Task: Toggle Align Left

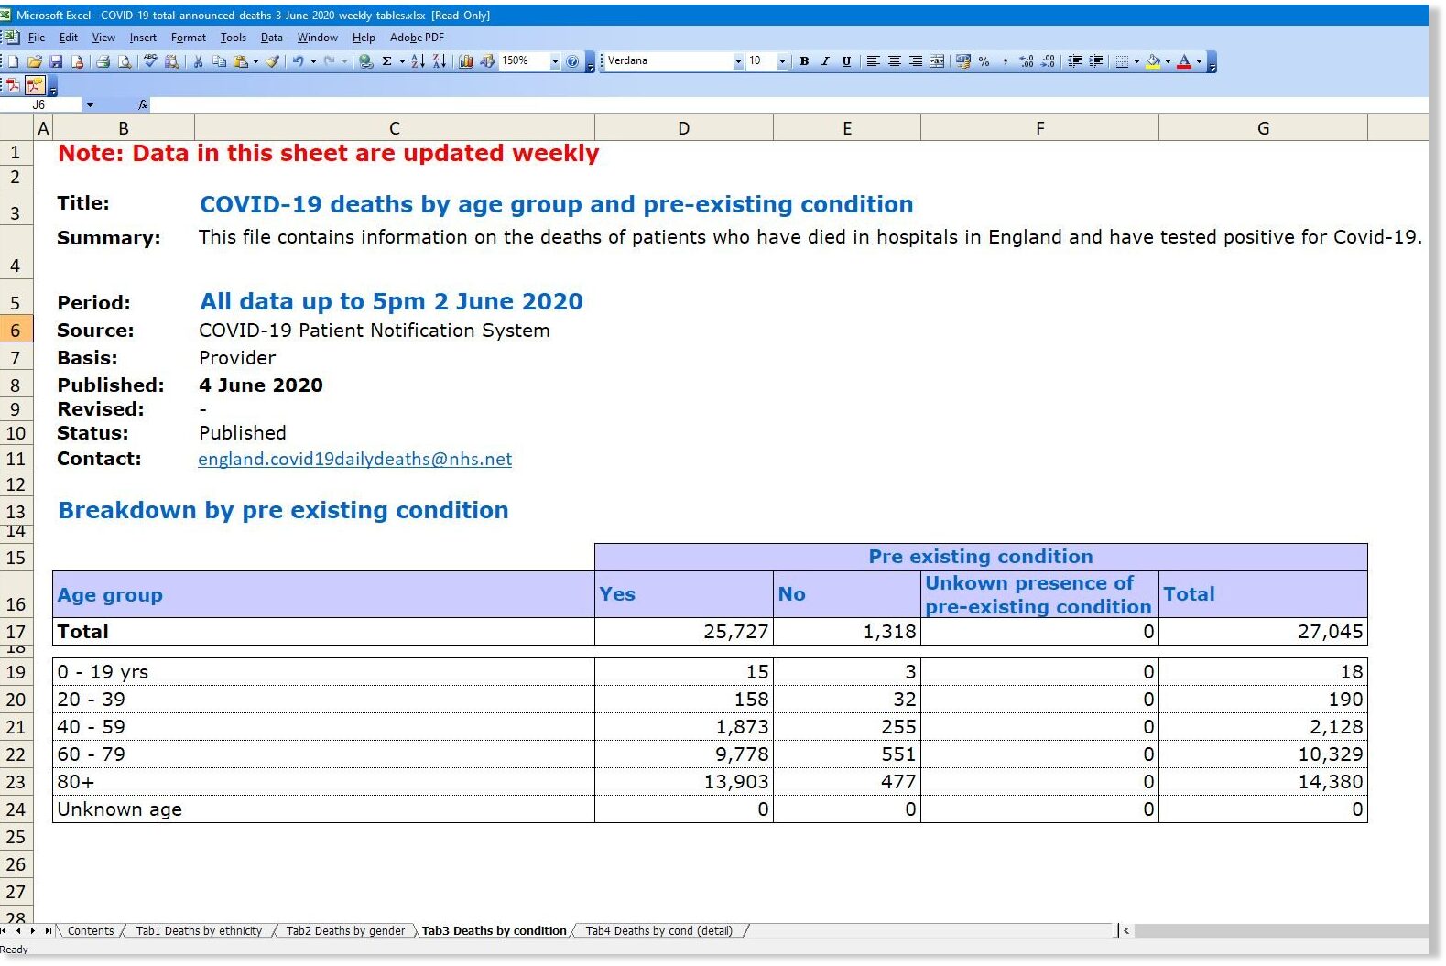Action: tap(873, 61)
